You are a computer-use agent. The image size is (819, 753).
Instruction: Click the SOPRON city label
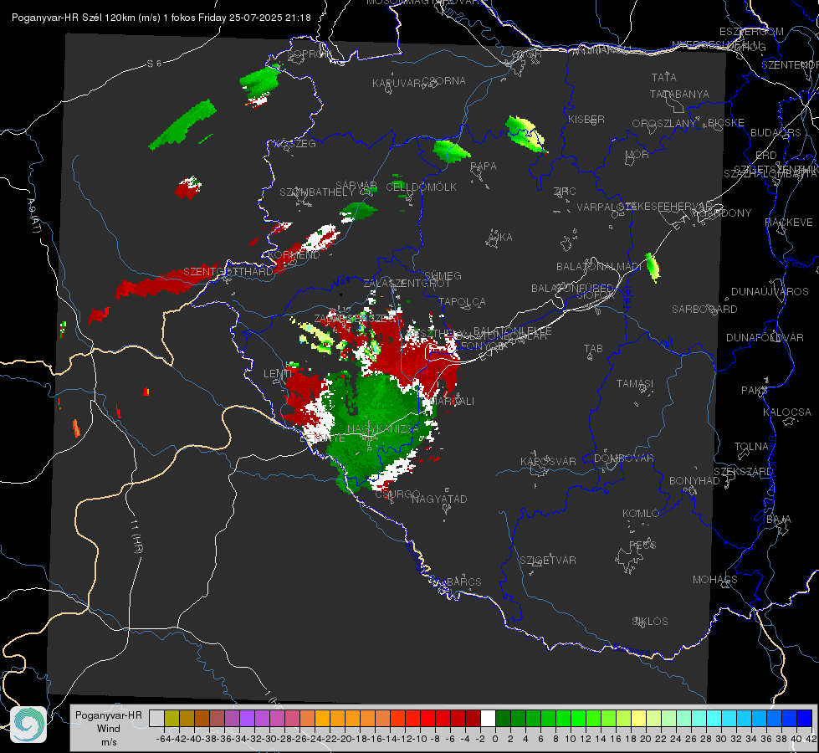tap(308, 54)
